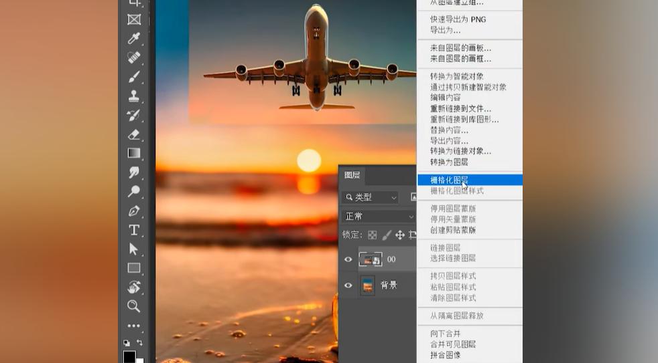Image resolution: width=658 pixels, height=363 pixels.
Task: Select the Path Selection arrow tool
Action: [x=134, y=249]
